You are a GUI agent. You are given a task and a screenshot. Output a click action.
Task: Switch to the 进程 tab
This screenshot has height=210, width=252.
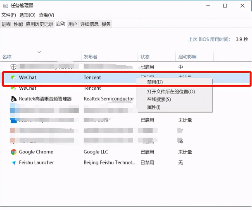6,24
